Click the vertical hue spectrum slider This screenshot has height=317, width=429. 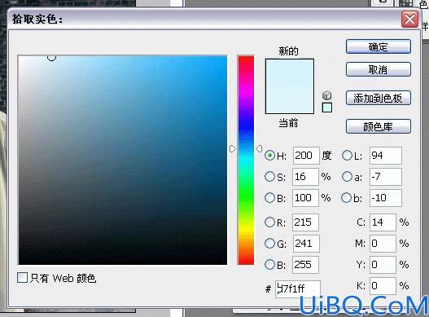[246, 160]
